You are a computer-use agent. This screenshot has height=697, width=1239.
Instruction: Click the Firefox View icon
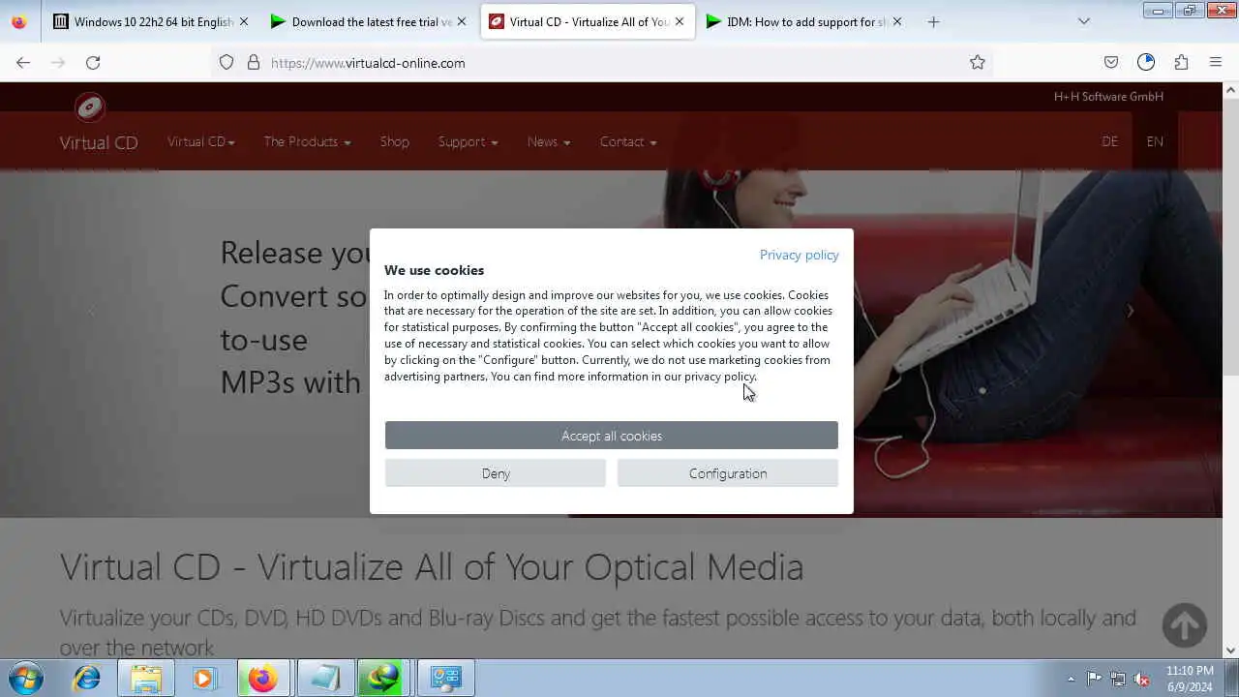click(18, 21)
